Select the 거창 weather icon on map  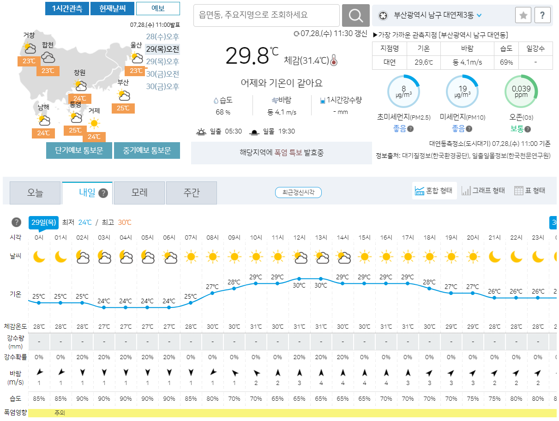pos(30,48)
